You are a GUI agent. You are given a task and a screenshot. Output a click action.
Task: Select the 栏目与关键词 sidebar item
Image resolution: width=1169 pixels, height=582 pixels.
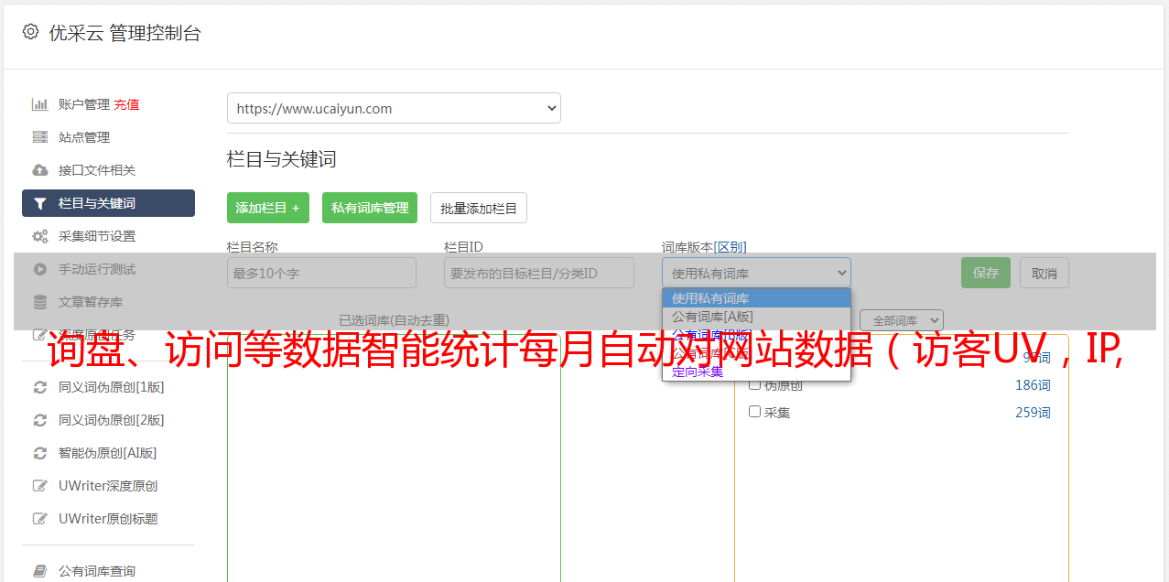pyautogui.click(x=108, y=203)
